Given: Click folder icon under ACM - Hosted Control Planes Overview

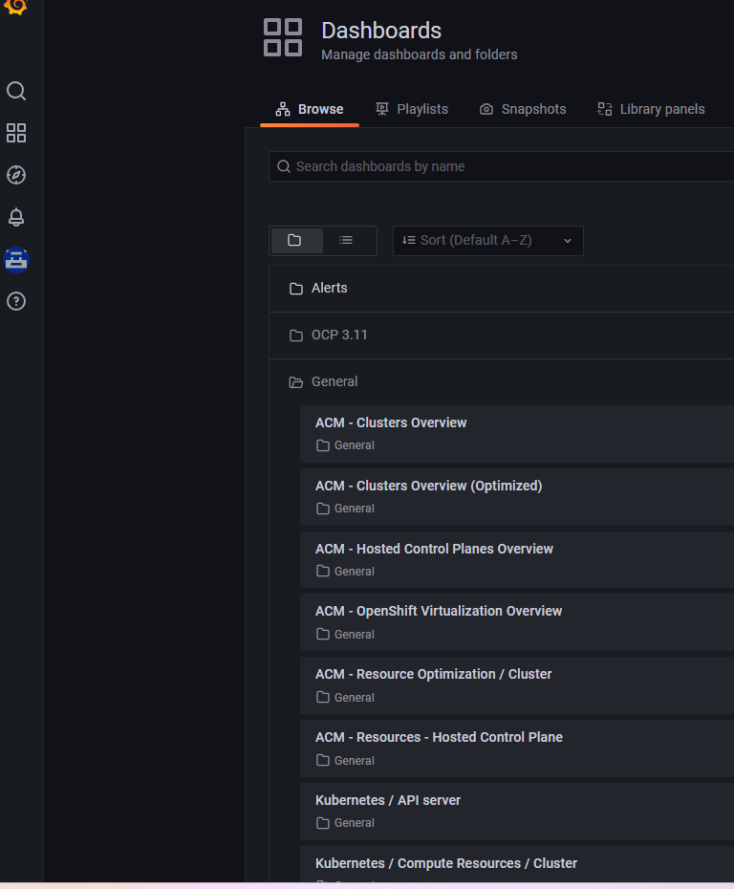Looking at the screenshot, I should point(323,571).
